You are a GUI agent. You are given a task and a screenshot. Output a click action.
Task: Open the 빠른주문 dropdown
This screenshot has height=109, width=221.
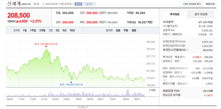[211, 4]
